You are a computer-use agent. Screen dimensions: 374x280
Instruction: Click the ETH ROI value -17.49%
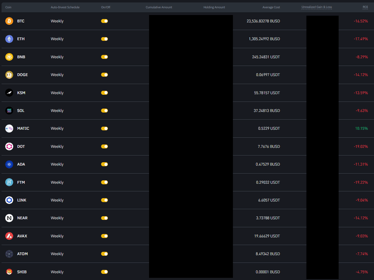tap(361, 39)
